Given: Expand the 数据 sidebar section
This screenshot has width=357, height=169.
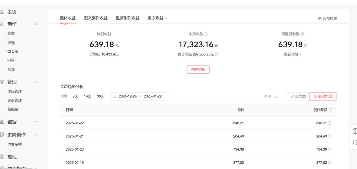Looking at the screenshot, I should pyautogui.click(x=36, y=122).
